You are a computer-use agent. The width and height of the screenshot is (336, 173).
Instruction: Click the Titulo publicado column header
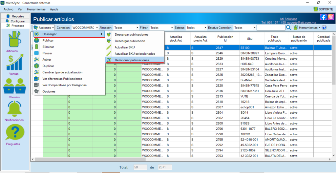pyautogui.click(x=276, y=39)
